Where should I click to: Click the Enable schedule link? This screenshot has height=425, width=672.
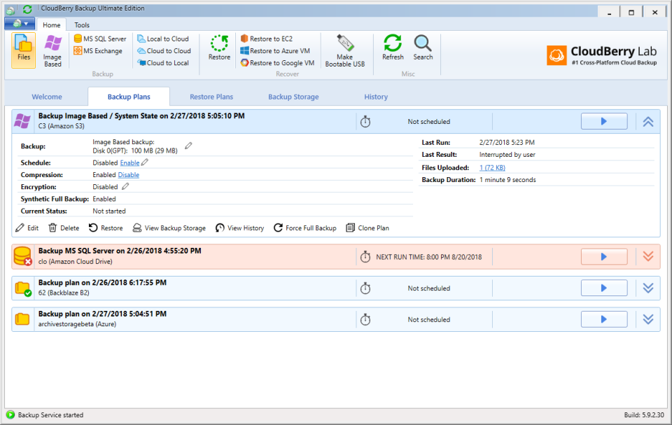129,163
